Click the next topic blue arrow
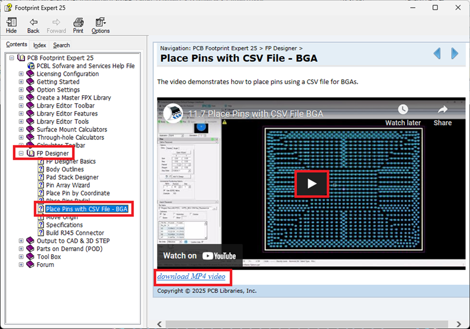The height and width of the screenshot is (329, 470). pyautogui.click(x=455, y=54)
